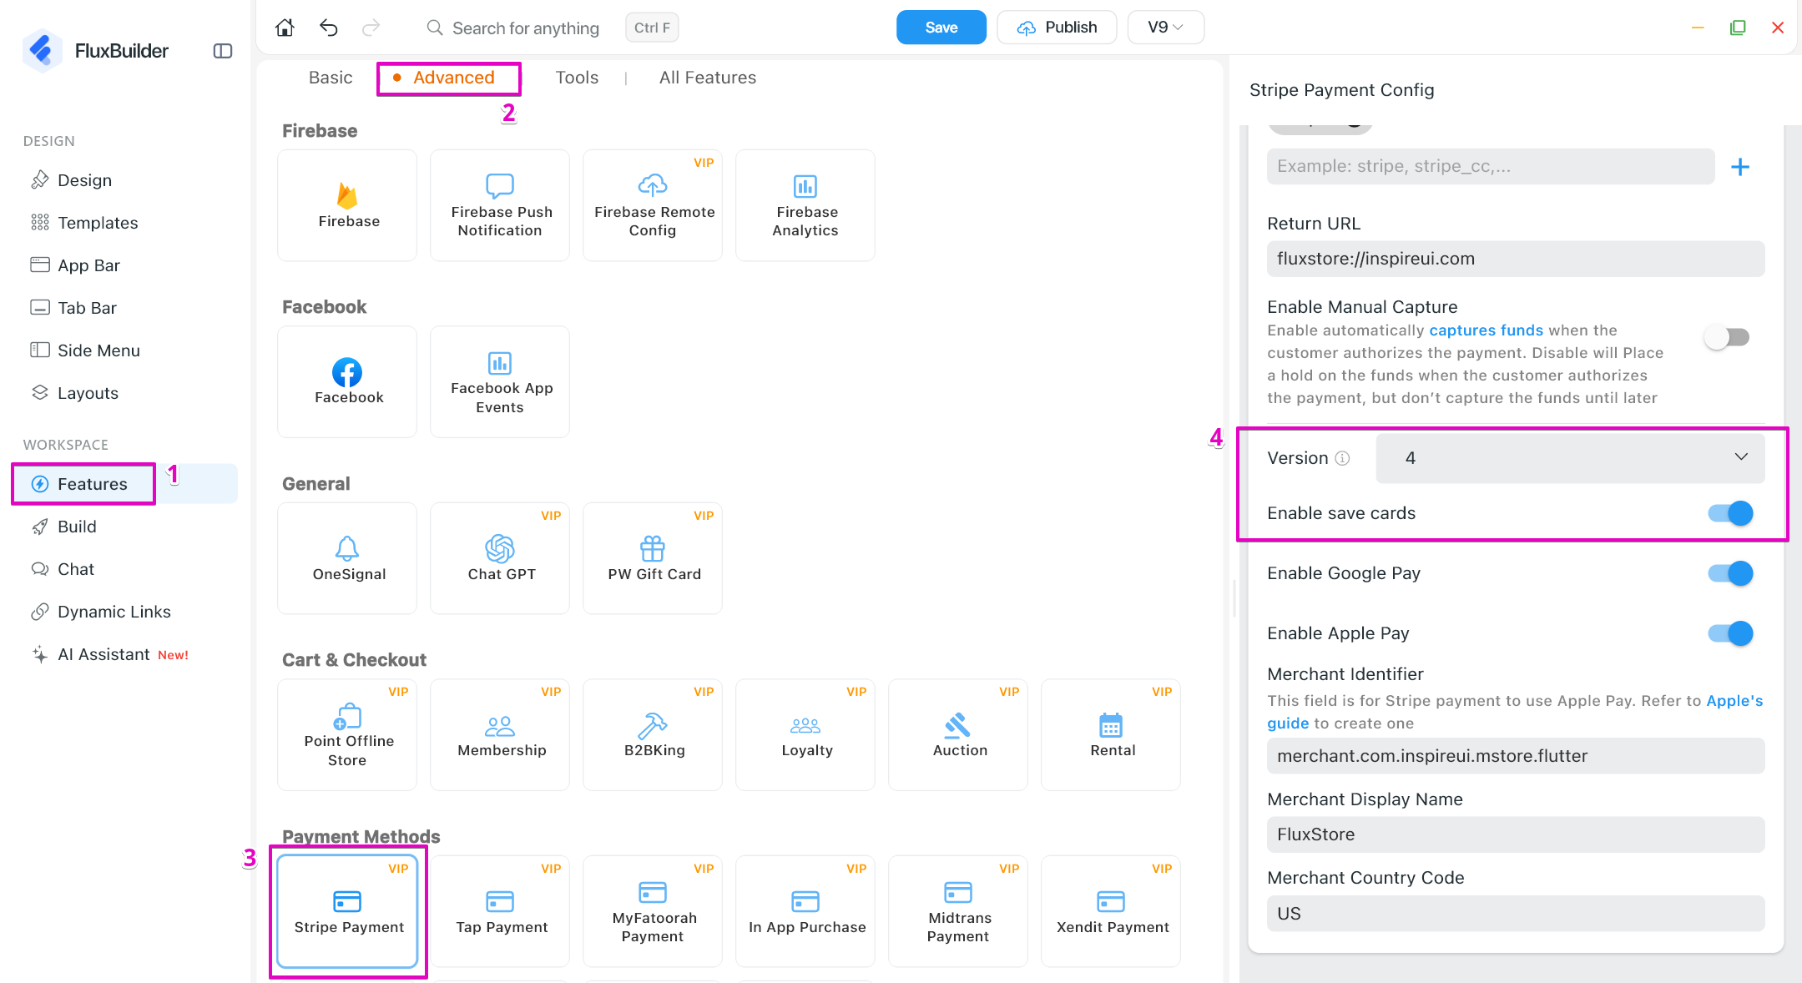Open OneSignal feature card
Screen dimensions: 1802x983
[x=347, y=558]
